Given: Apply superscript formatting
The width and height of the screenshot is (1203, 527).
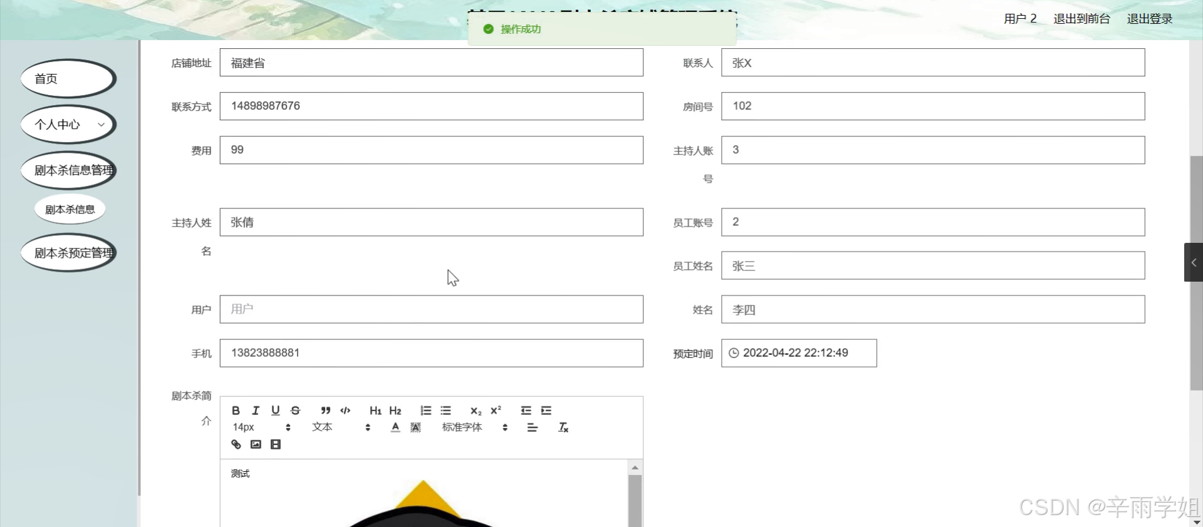Looking at the screenshot, I should click(x=496, y=411).
